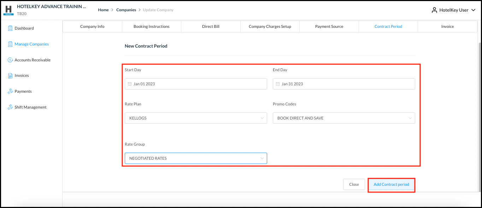This screenshot has width=482, height=208.
Task: Navigate to Companies via the breadcrumb
Action: click(126, 10)
